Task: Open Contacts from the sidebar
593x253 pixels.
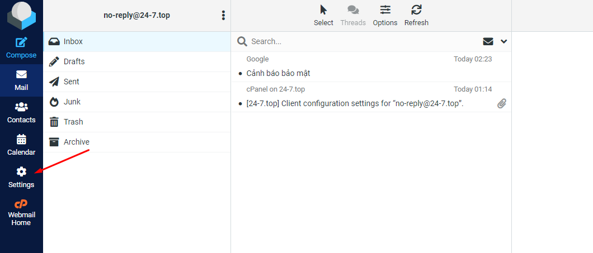Action: (21, 112)
